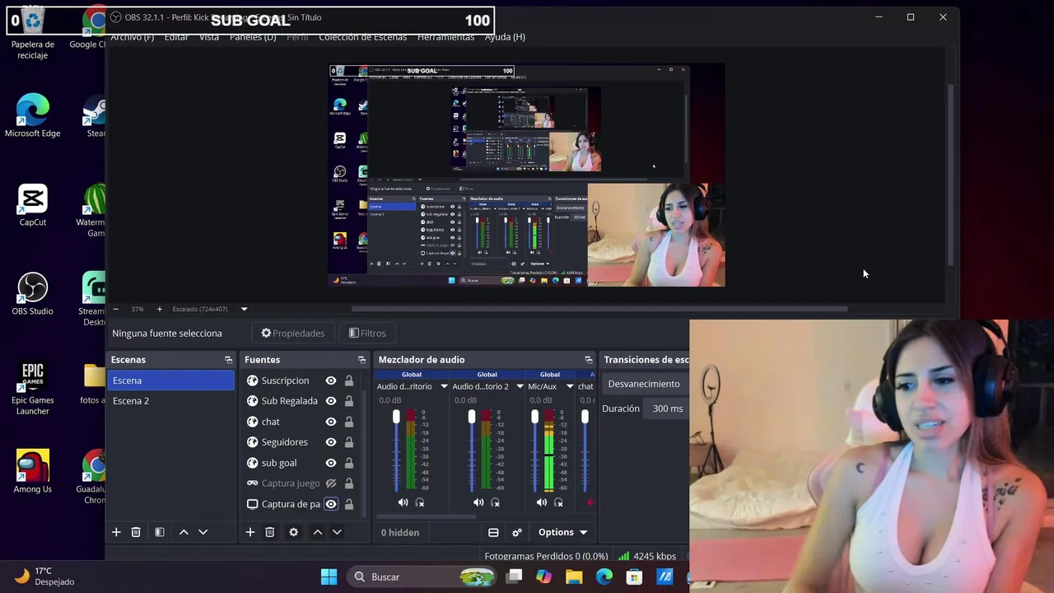Click the Filtros button
The height and width of the screenshot is (593, 1054).
367,334
